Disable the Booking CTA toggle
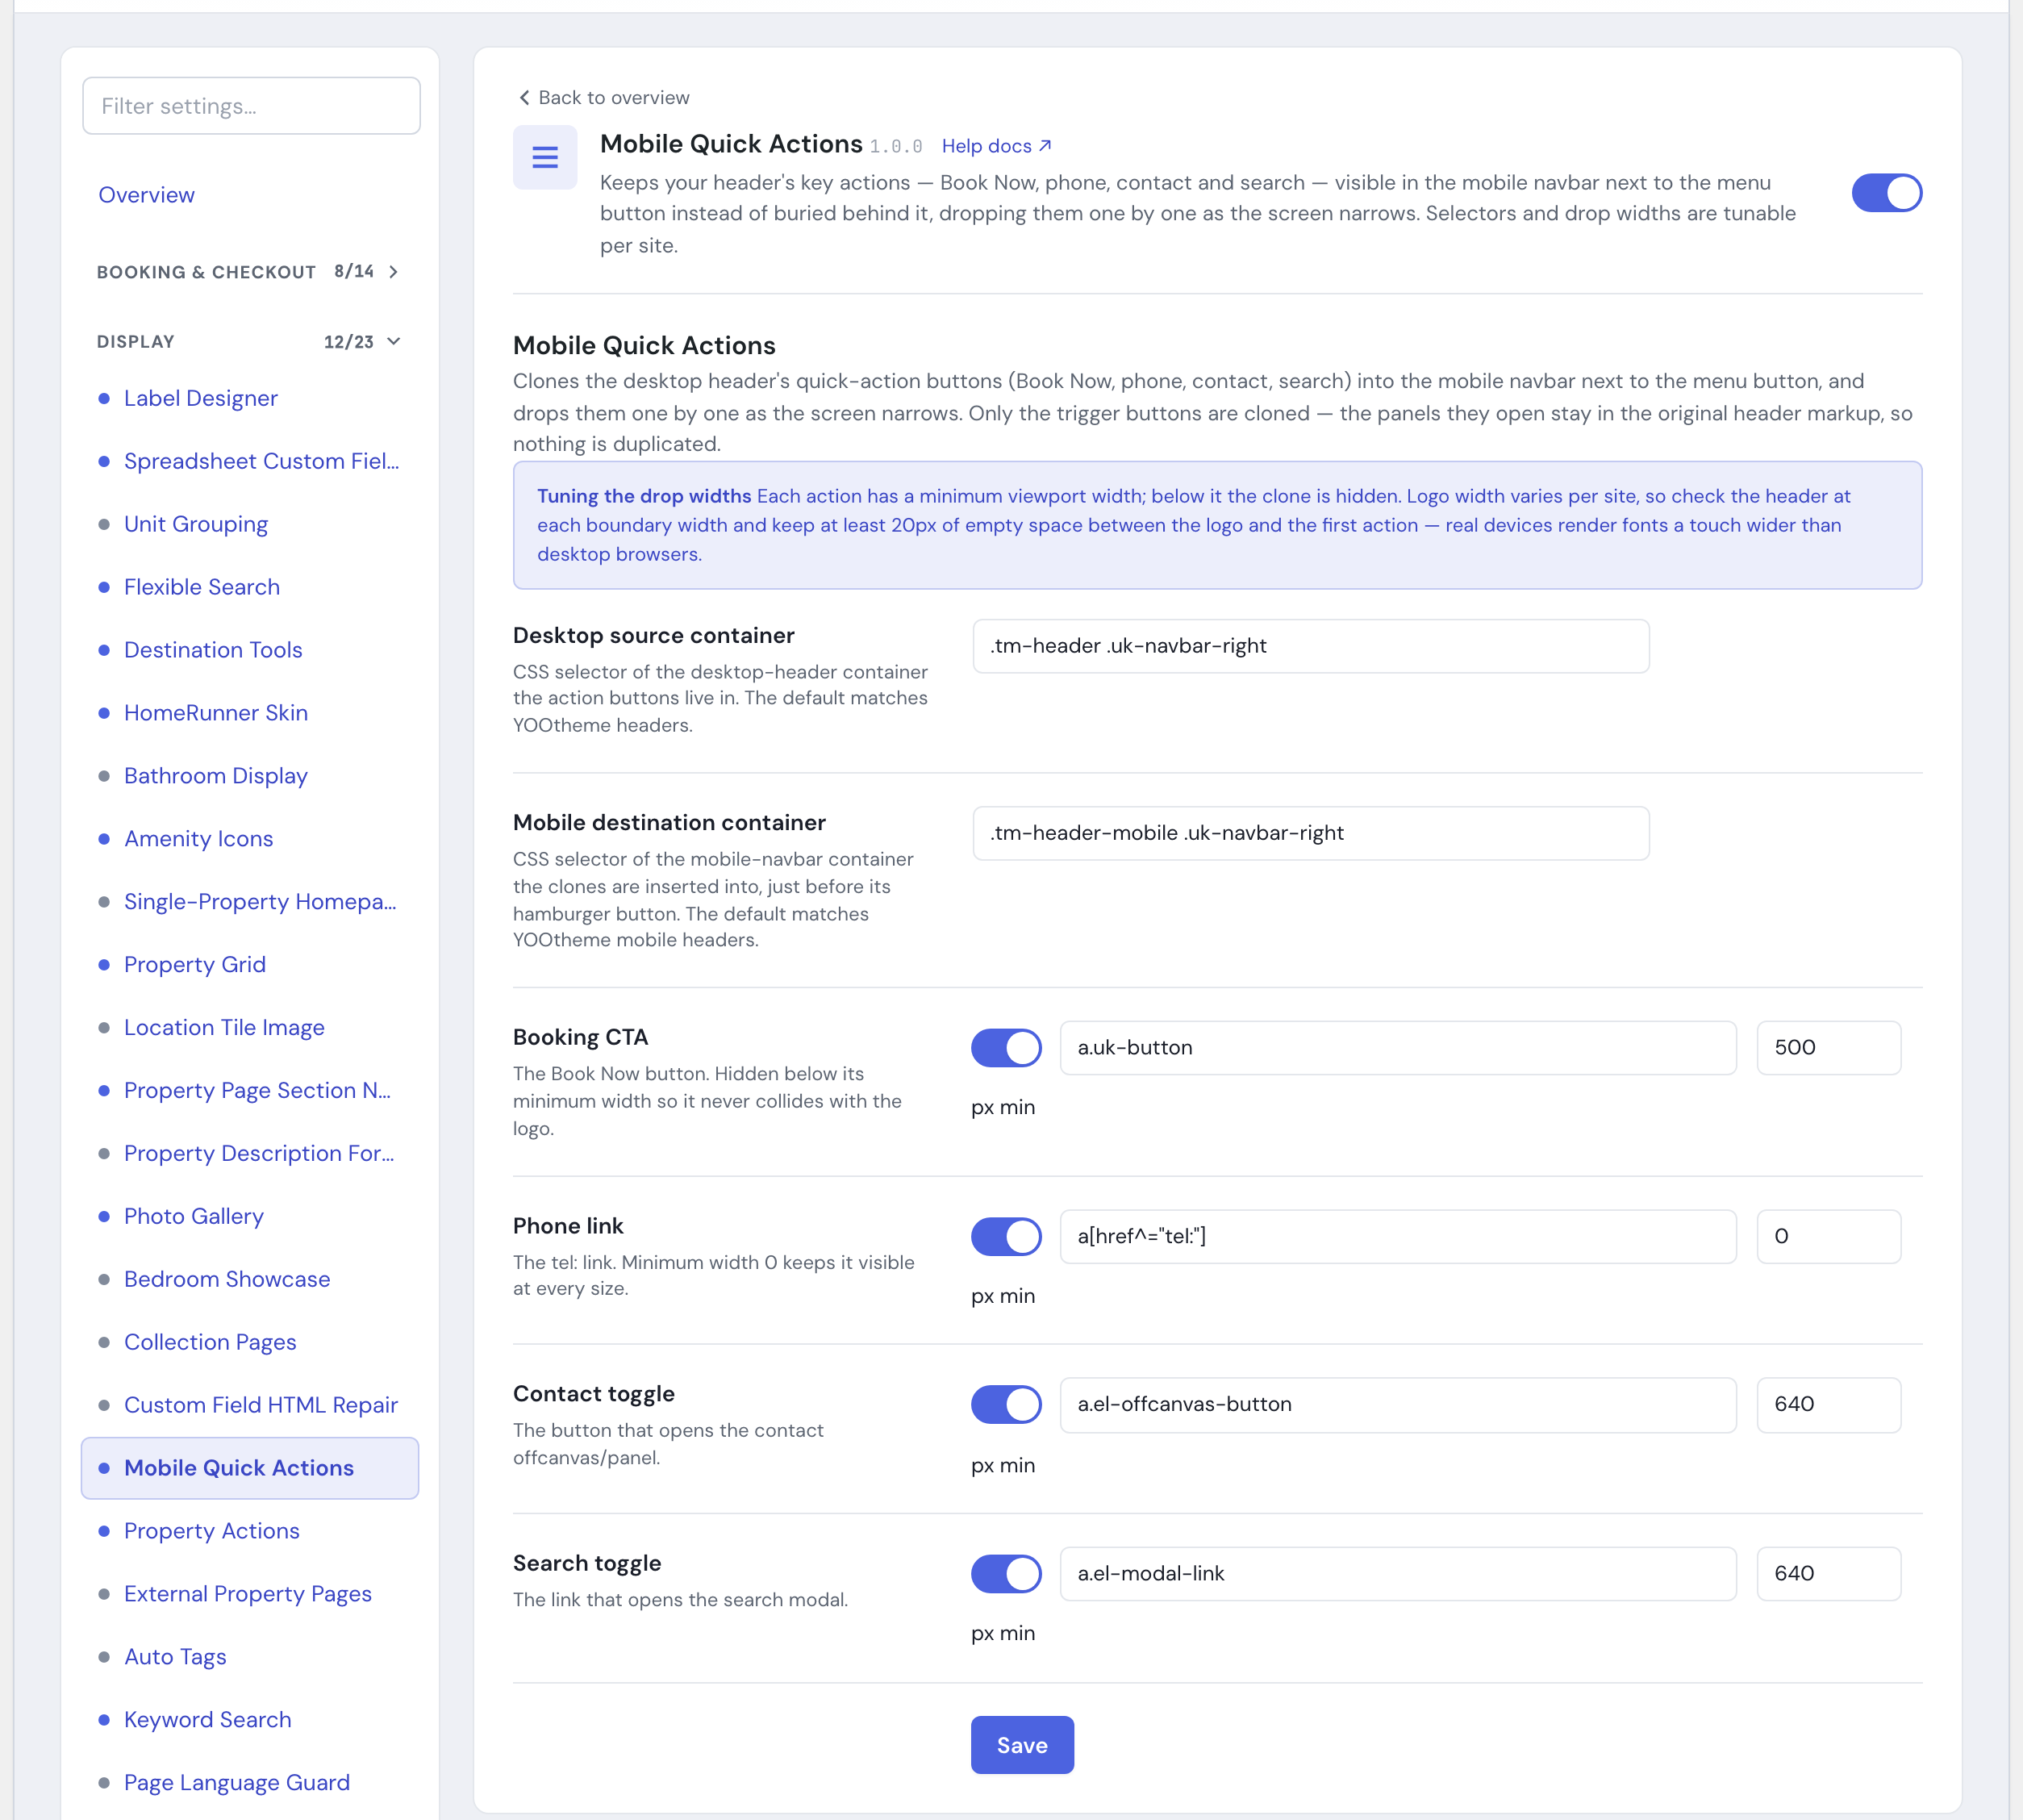Viewport: 2023px width, 1820px height. [1006, 1048]
